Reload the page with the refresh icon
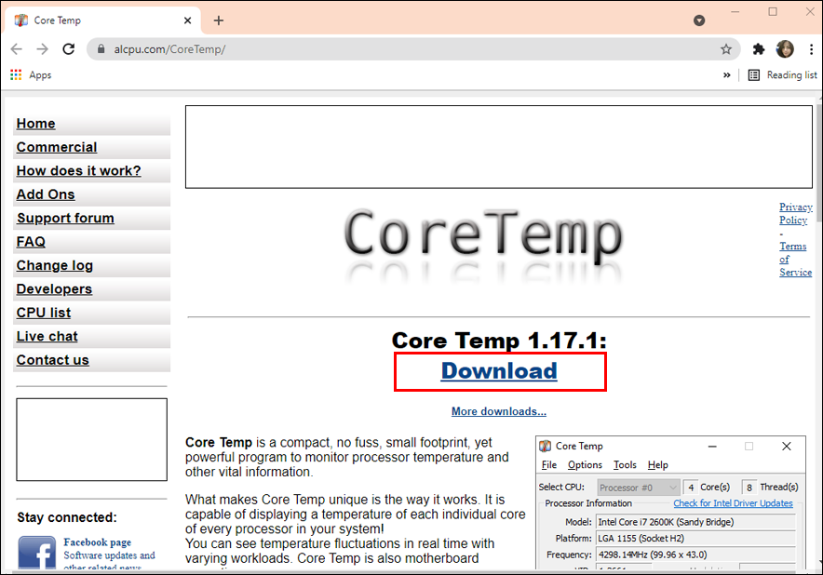This screenshot has width=823, height=575. [69, 49]
